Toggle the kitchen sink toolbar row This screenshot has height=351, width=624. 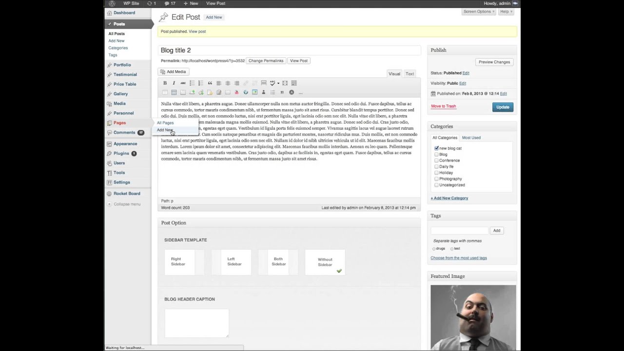(x=294, y=83)
